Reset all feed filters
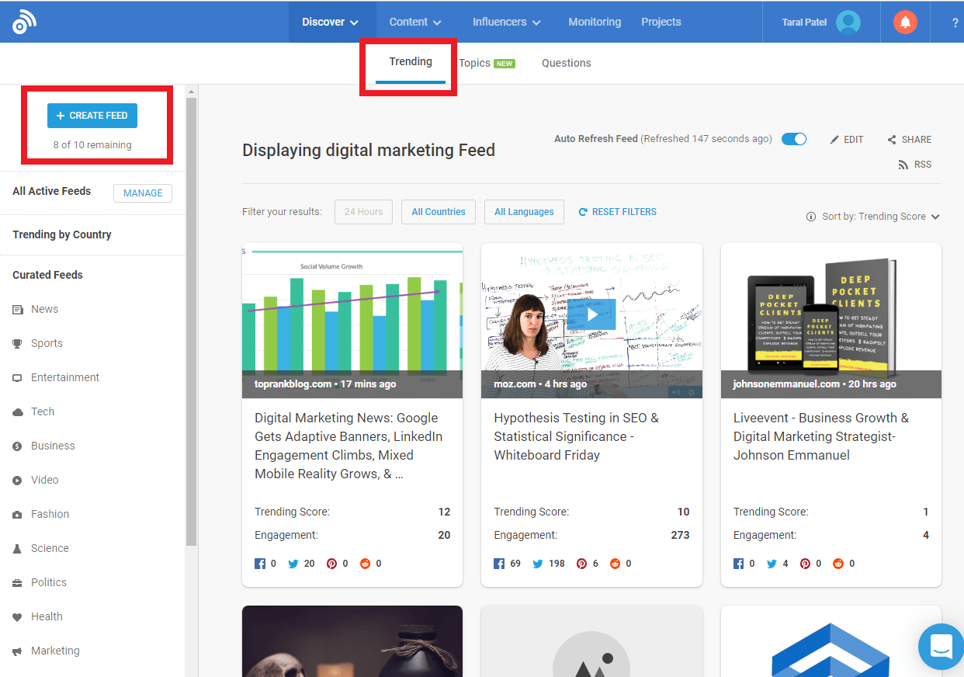Screen dimensions: 964x677 [x=617, y=211]
